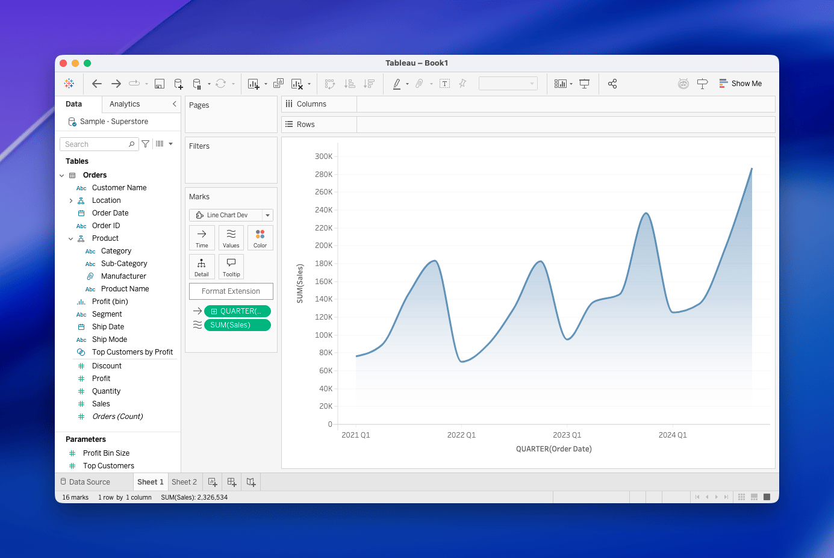Toggle the Fix Axes pin

[462, 84]
